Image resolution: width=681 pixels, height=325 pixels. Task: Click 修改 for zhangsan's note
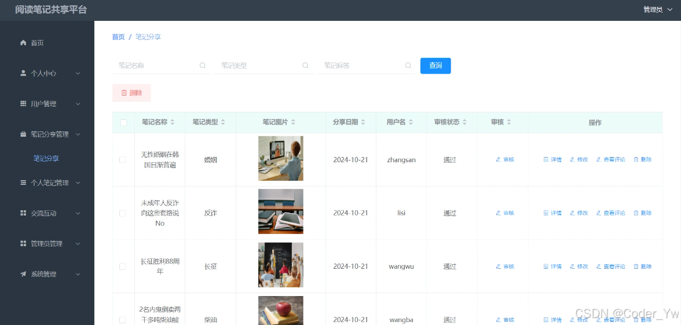tap(579, 159)
